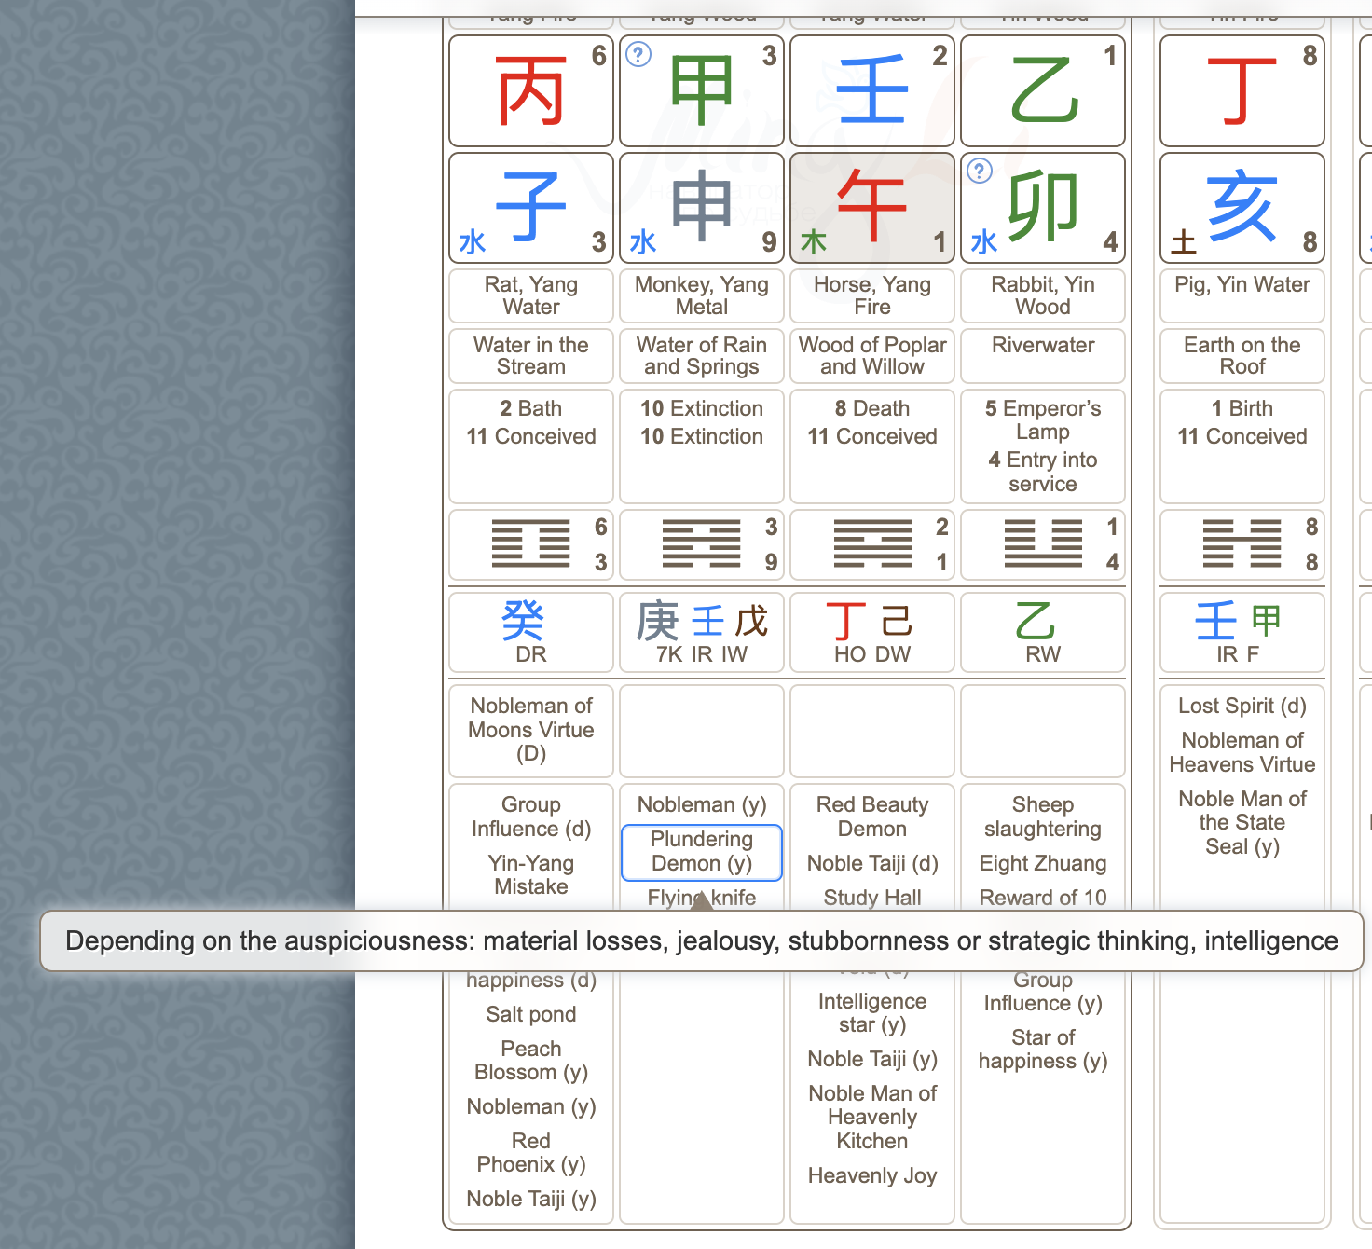Select the Peach Blossom (y) star

(528, 1060)
